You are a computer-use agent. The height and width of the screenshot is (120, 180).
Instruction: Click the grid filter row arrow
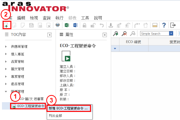coord(115,48)
